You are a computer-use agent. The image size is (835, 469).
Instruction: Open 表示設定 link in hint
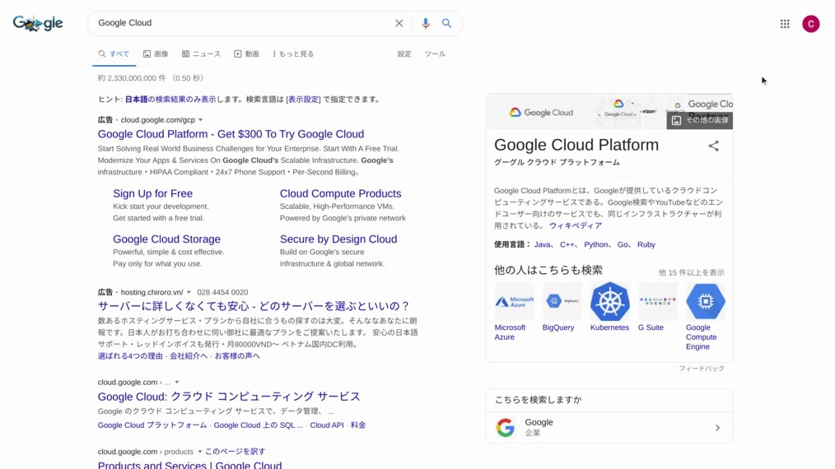[x=304, y=100]
